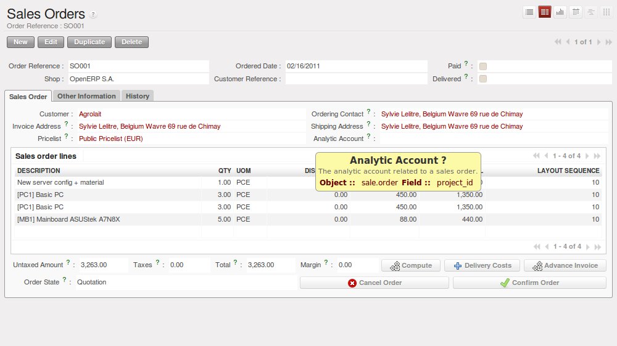Click help mark beside Margin label

pos(326,262)
